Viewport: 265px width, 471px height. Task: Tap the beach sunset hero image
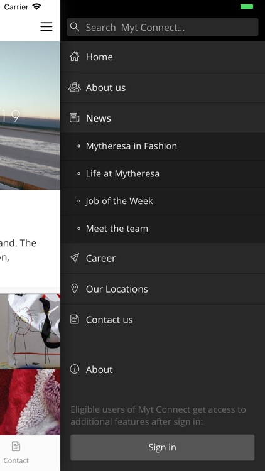[30, 116]
